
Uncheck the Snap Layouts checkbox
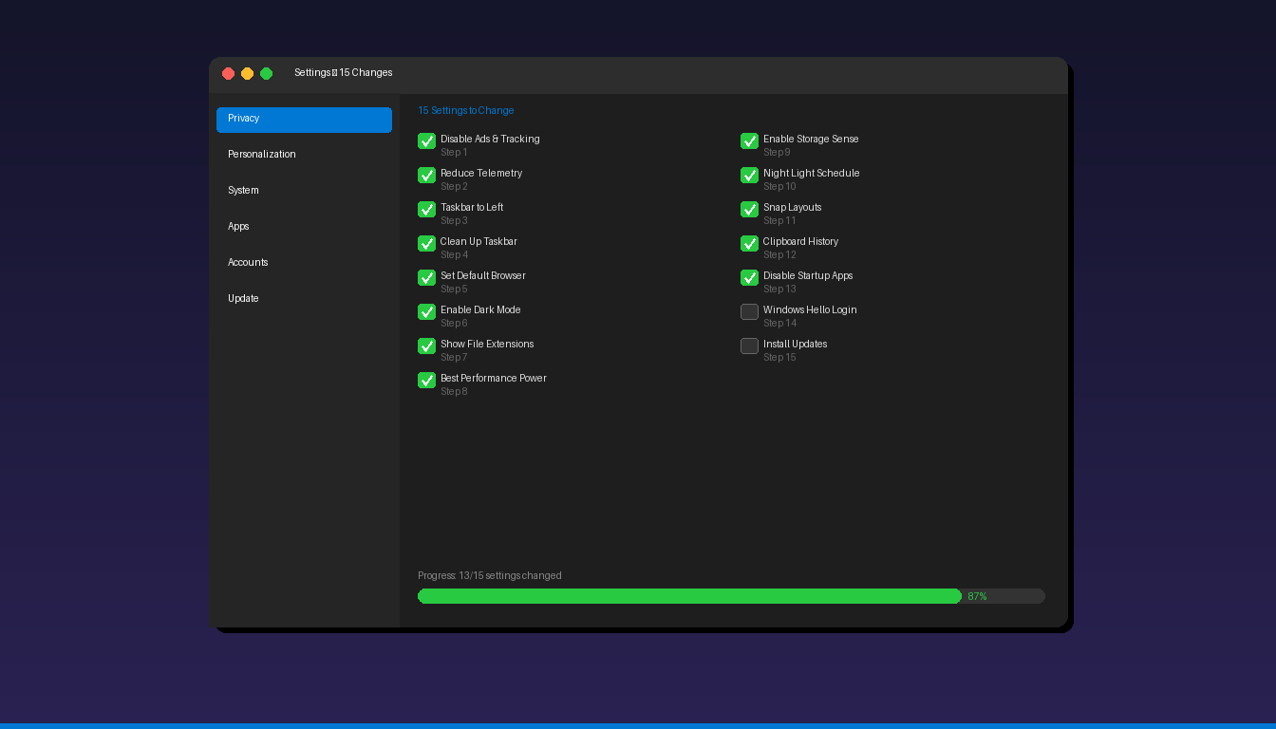tap(749, 209)
